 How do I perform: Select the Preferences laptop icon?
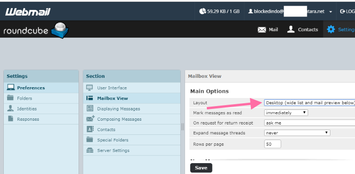click(x=10, y=87)
